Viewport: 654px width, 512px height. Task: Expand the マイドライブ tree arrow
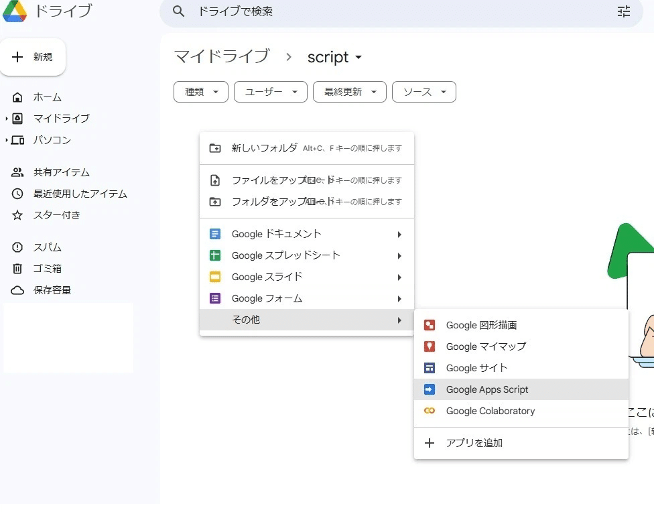point(7,119)
